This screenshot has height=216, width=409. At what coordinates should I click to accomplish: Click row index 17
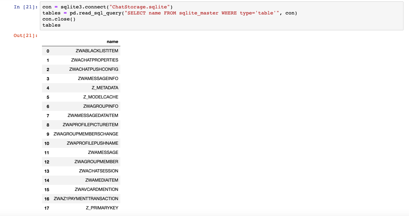point(47,208)
